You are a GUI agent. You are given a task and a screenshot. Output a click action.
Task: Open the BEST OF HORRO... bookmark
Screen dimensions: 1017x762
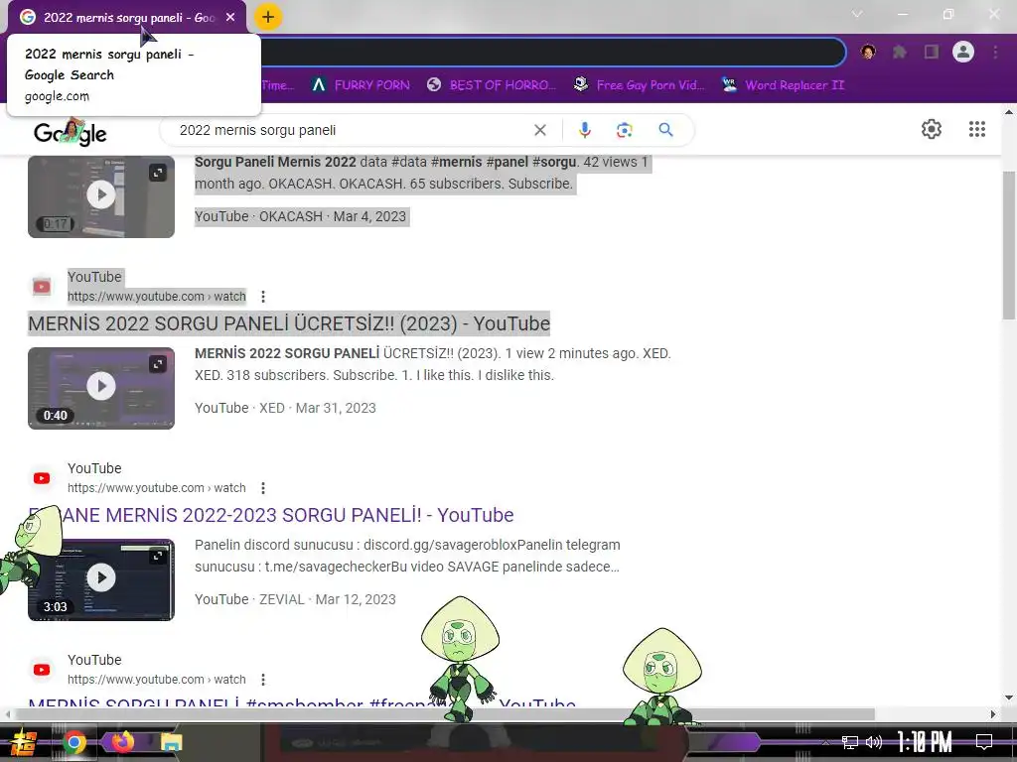click(492, 85)
